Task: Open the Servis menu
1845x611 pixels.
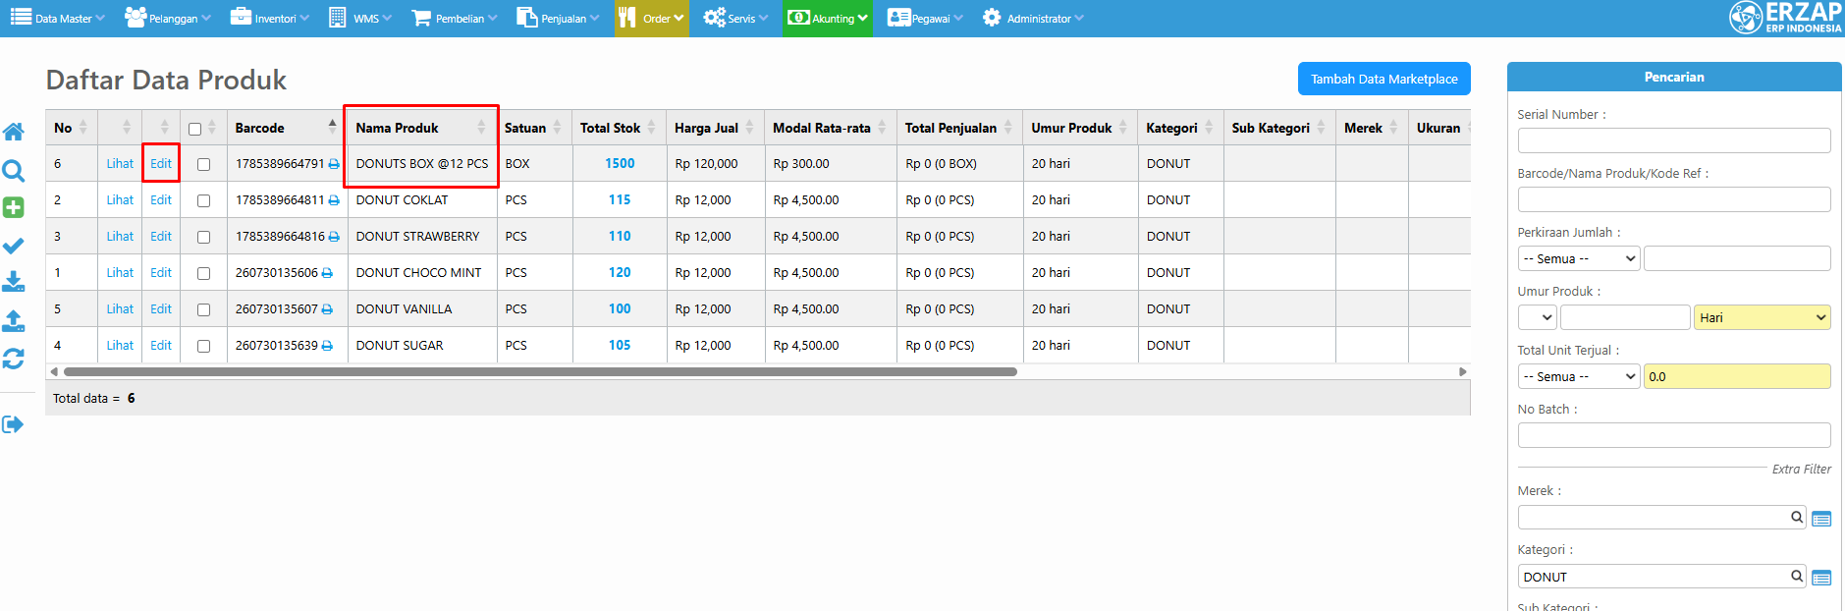Action: coord(735,18)
